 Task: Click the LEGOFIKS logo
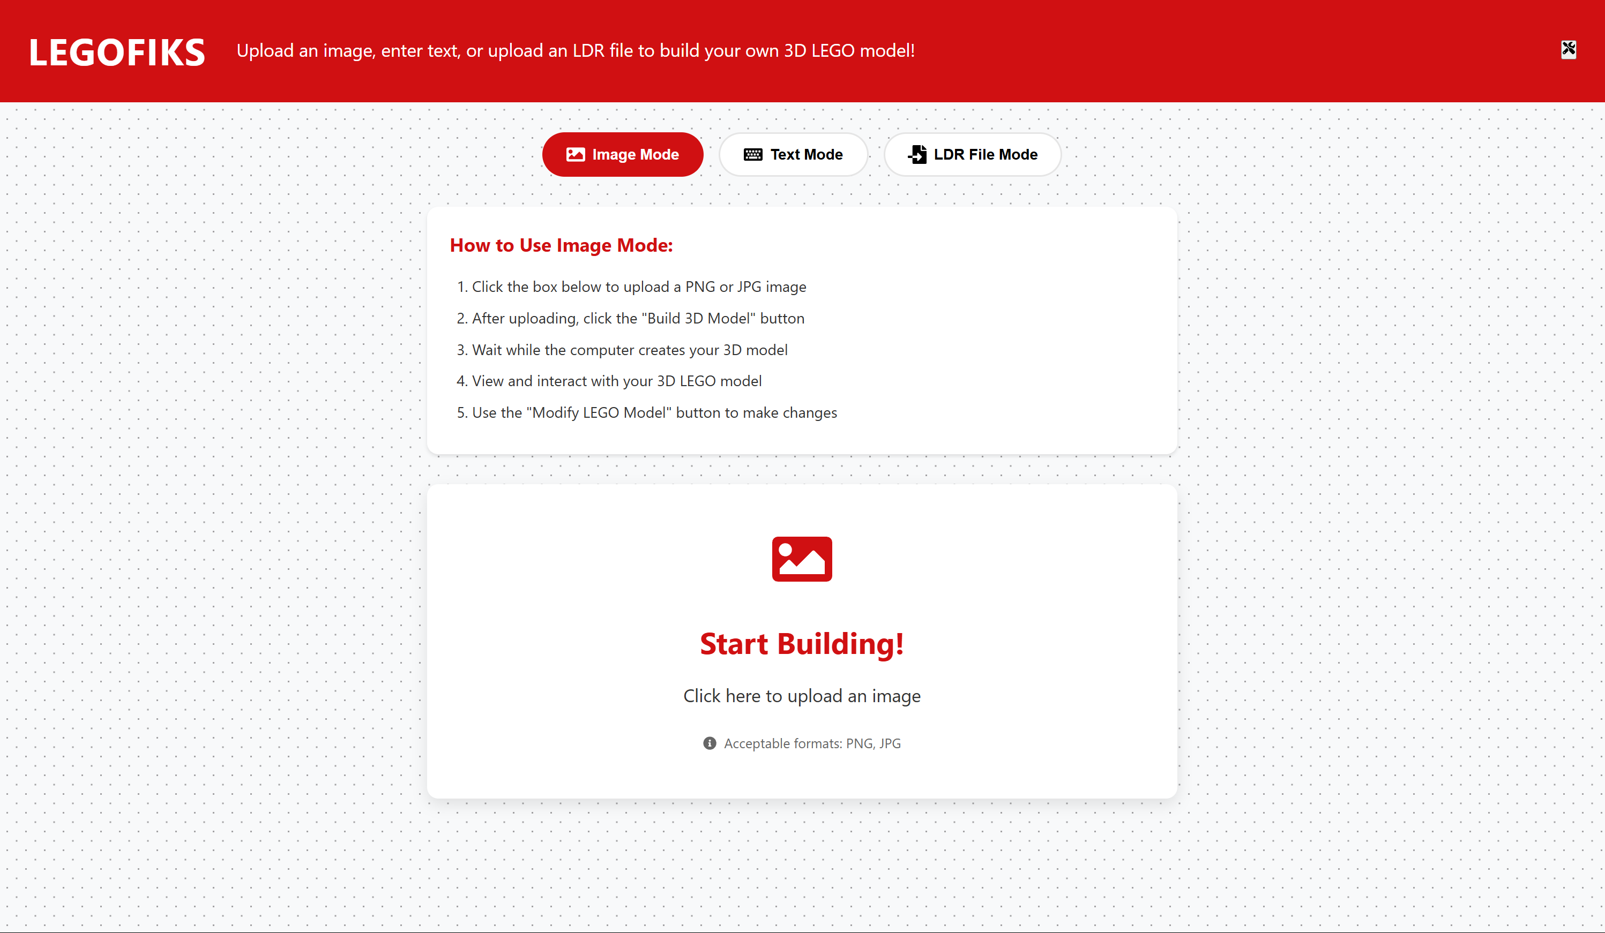pyautogui.click(x=117, y=52)
